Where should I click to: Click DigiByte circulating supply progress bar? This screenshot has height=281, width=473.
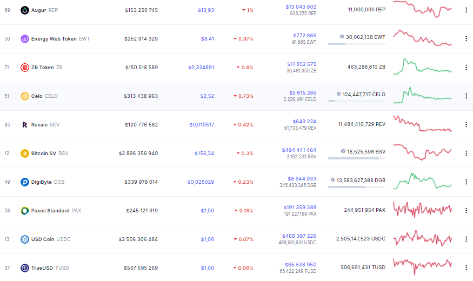click(x=357, y=187)
